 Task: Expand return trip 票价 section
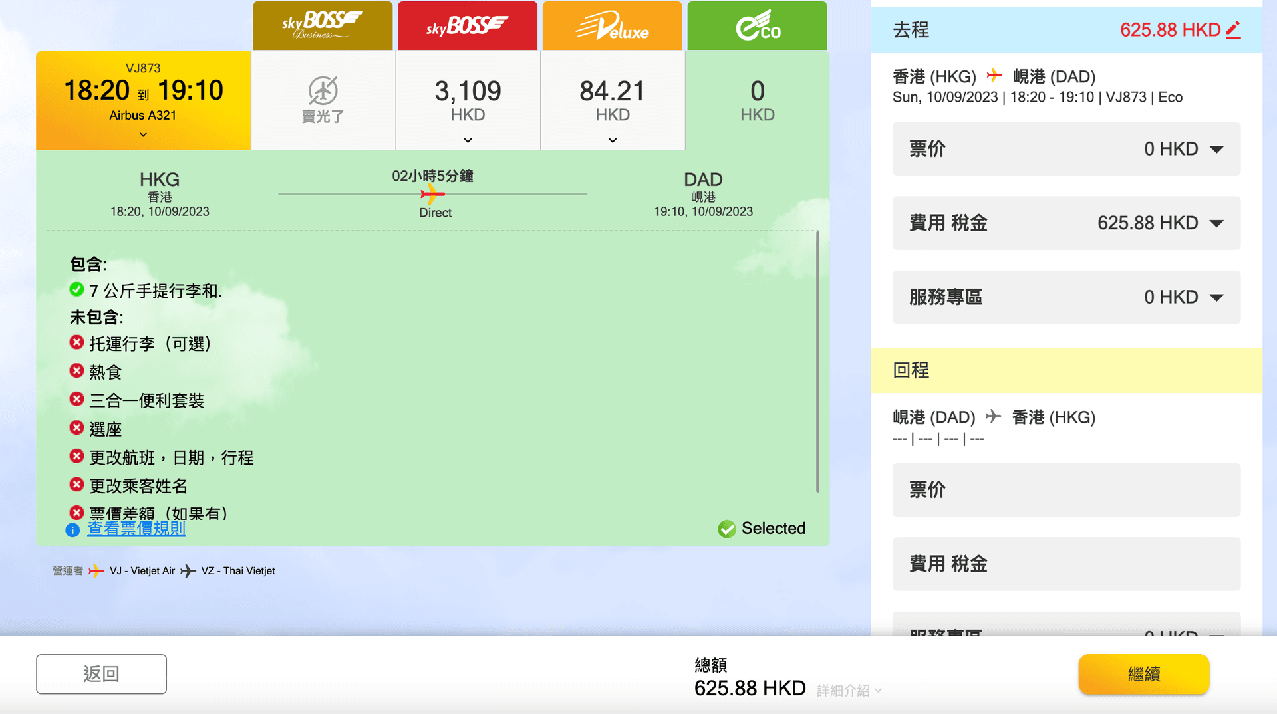(x=1066, y=490)
